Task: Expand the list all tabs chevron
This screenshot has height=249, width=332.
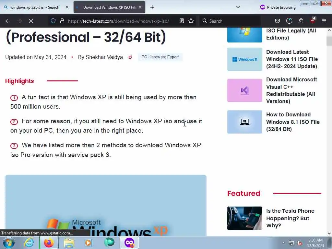Action: point(238,7)
